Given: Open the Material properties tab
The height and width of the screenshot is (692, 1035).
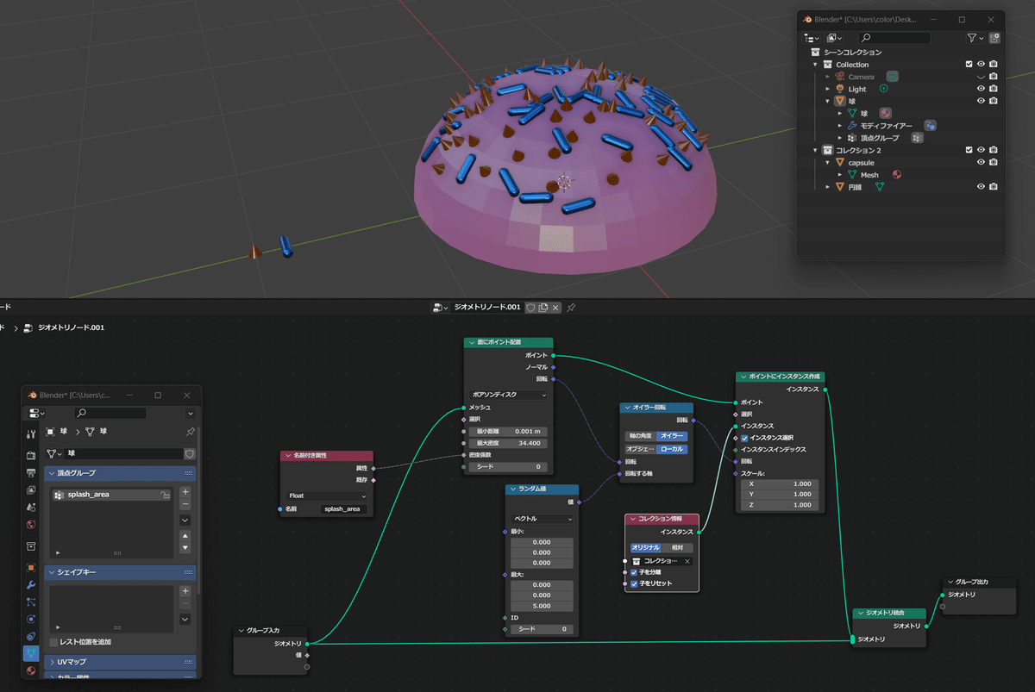Looking at the screenshot, I should tap(31, 670).
